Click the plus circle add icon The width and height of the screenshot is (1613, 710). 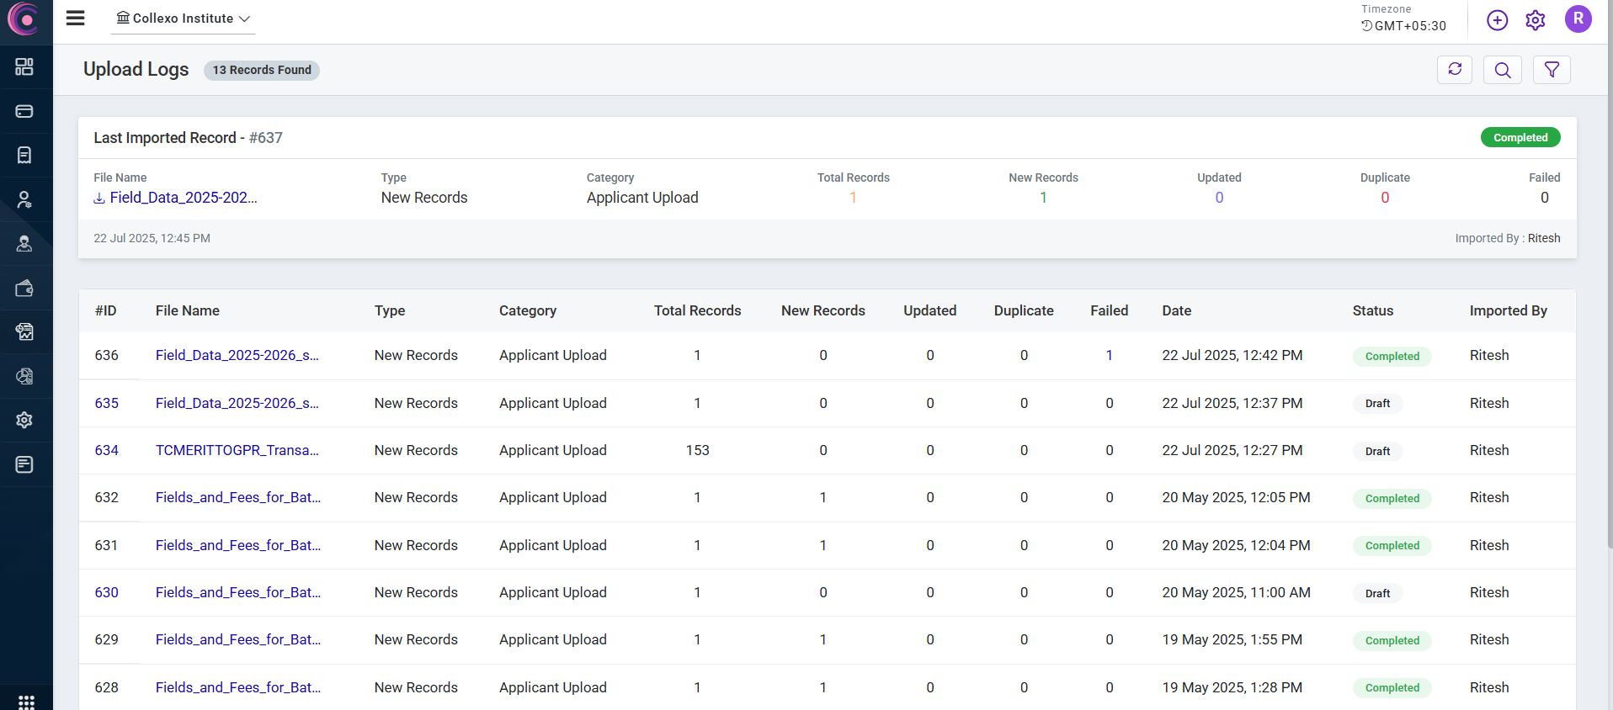1497,20
